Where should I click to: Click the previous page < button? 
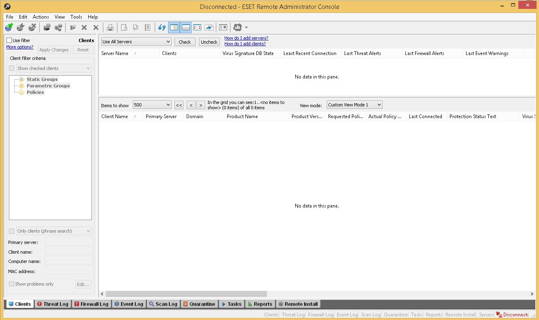point(191,105)
